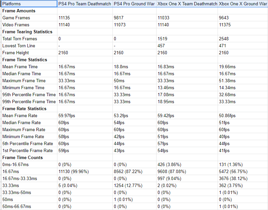This screenshot has width=268, height=210.
Task: Click the Frame Time Statistics label
Action: tap(25, 60)
